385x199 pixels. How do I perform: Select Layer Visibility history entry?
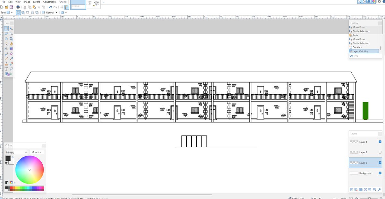[x=364, y=51]
